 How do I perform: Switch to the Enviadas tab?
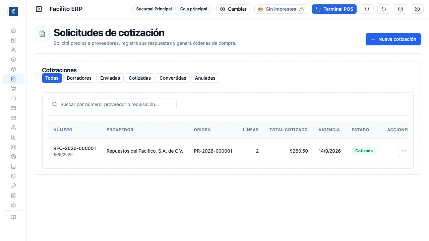click(x=110, y=78)
